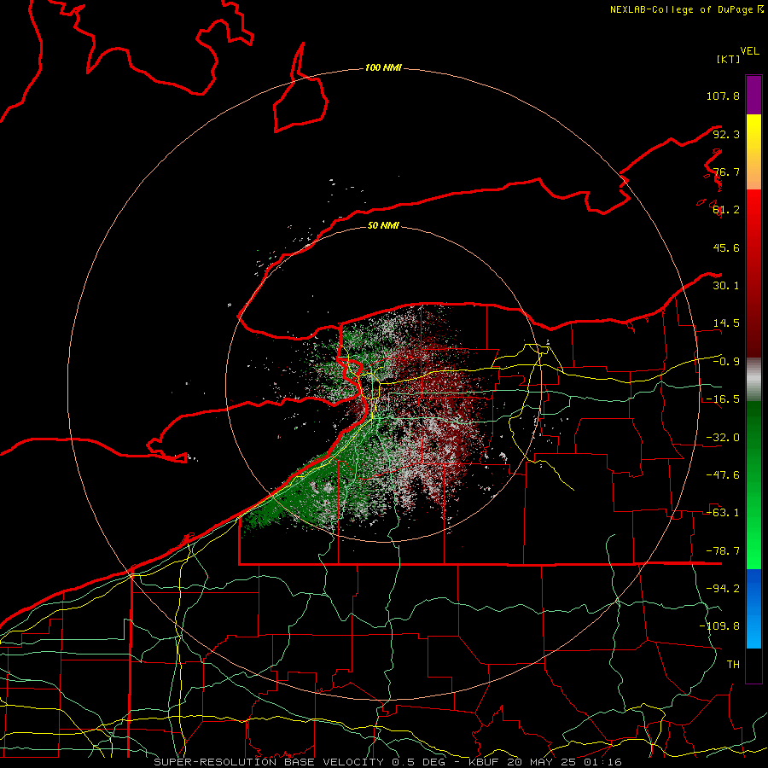Pick the gray near-zero segment of the color bar
Viewport: 768px width, 768px height.
(753, 380)
